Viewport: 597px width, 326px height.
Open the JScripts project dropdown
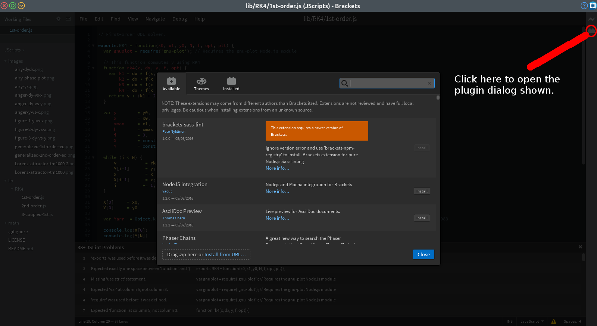click(14, 50)
